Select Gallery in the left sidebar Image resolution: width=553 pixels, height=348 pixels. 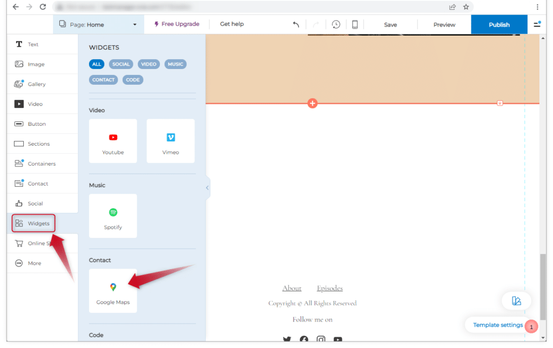click(x=37, y=84)
